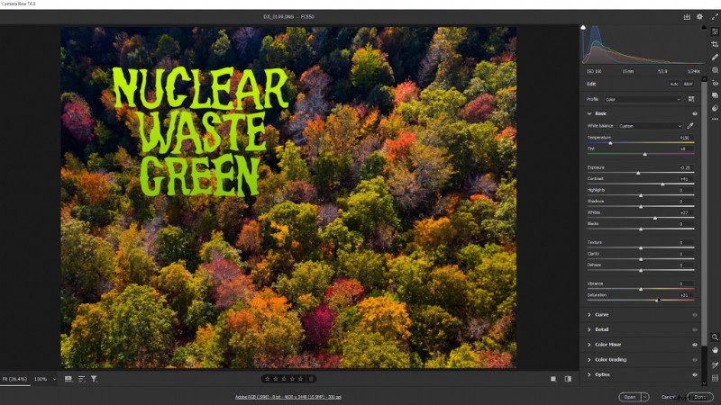721x405 pixels.
Task: Click the Vibrance slider handle
Action: 641,289
